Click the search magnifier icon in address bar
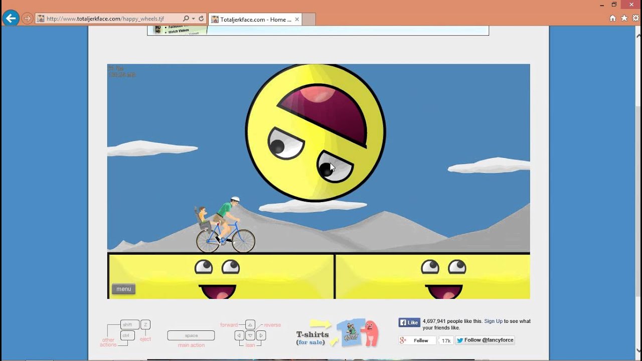 pos(186,19)
